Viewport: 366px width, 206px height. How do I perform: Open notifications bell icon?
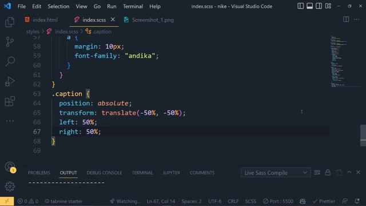click(357, 201)
